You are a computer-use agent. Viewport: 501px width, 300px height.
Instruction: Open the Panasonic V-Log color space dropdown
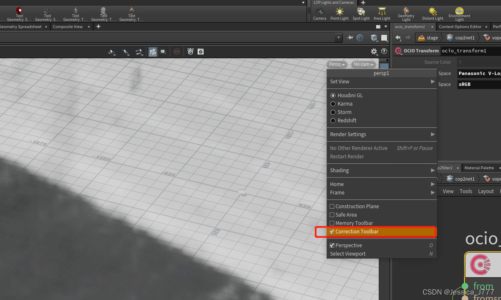[479, 73]
